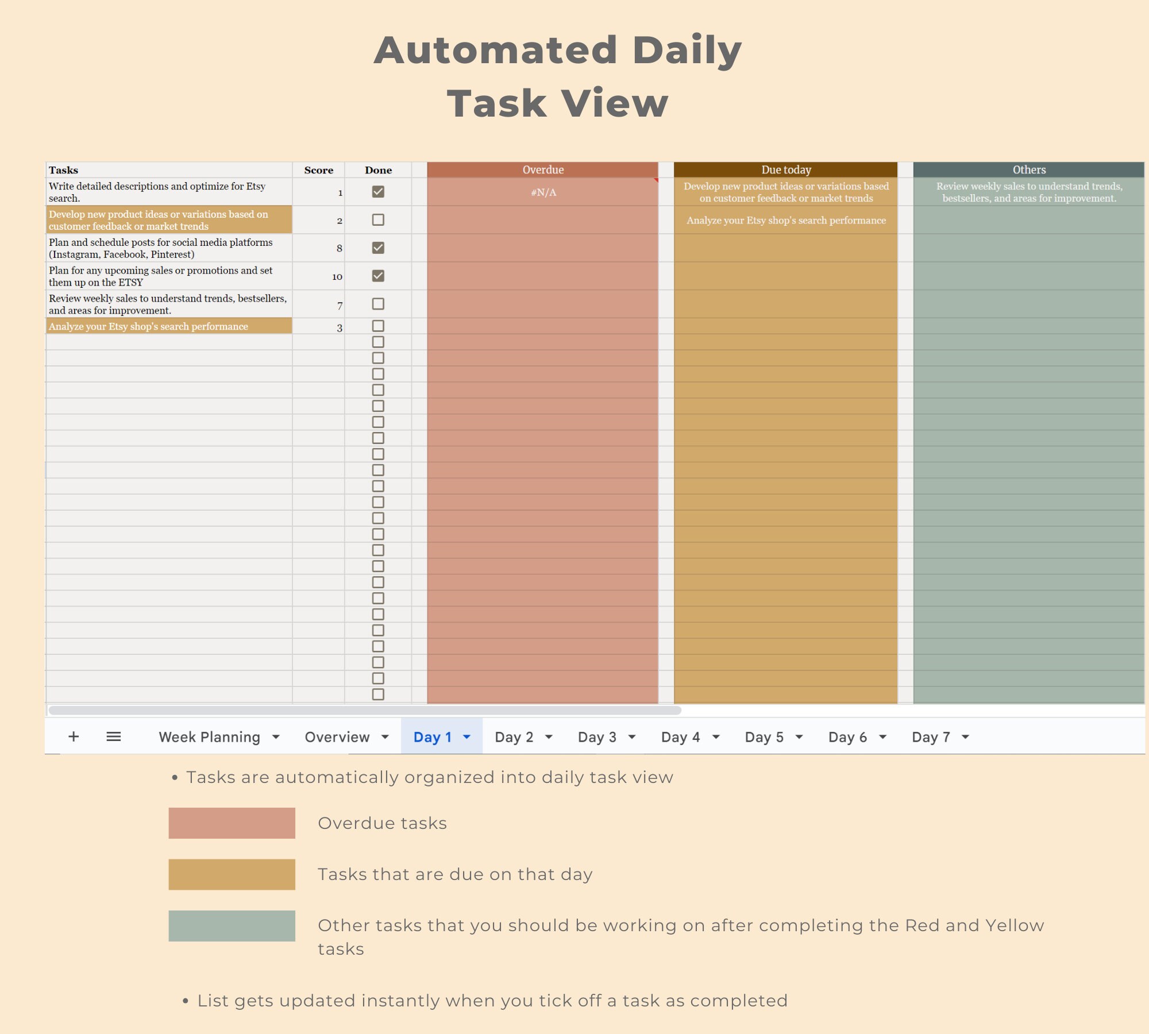The image size is (1149, 1034).
Task: Open the Day 5 tab dropdown
Action: pos(799,736)
